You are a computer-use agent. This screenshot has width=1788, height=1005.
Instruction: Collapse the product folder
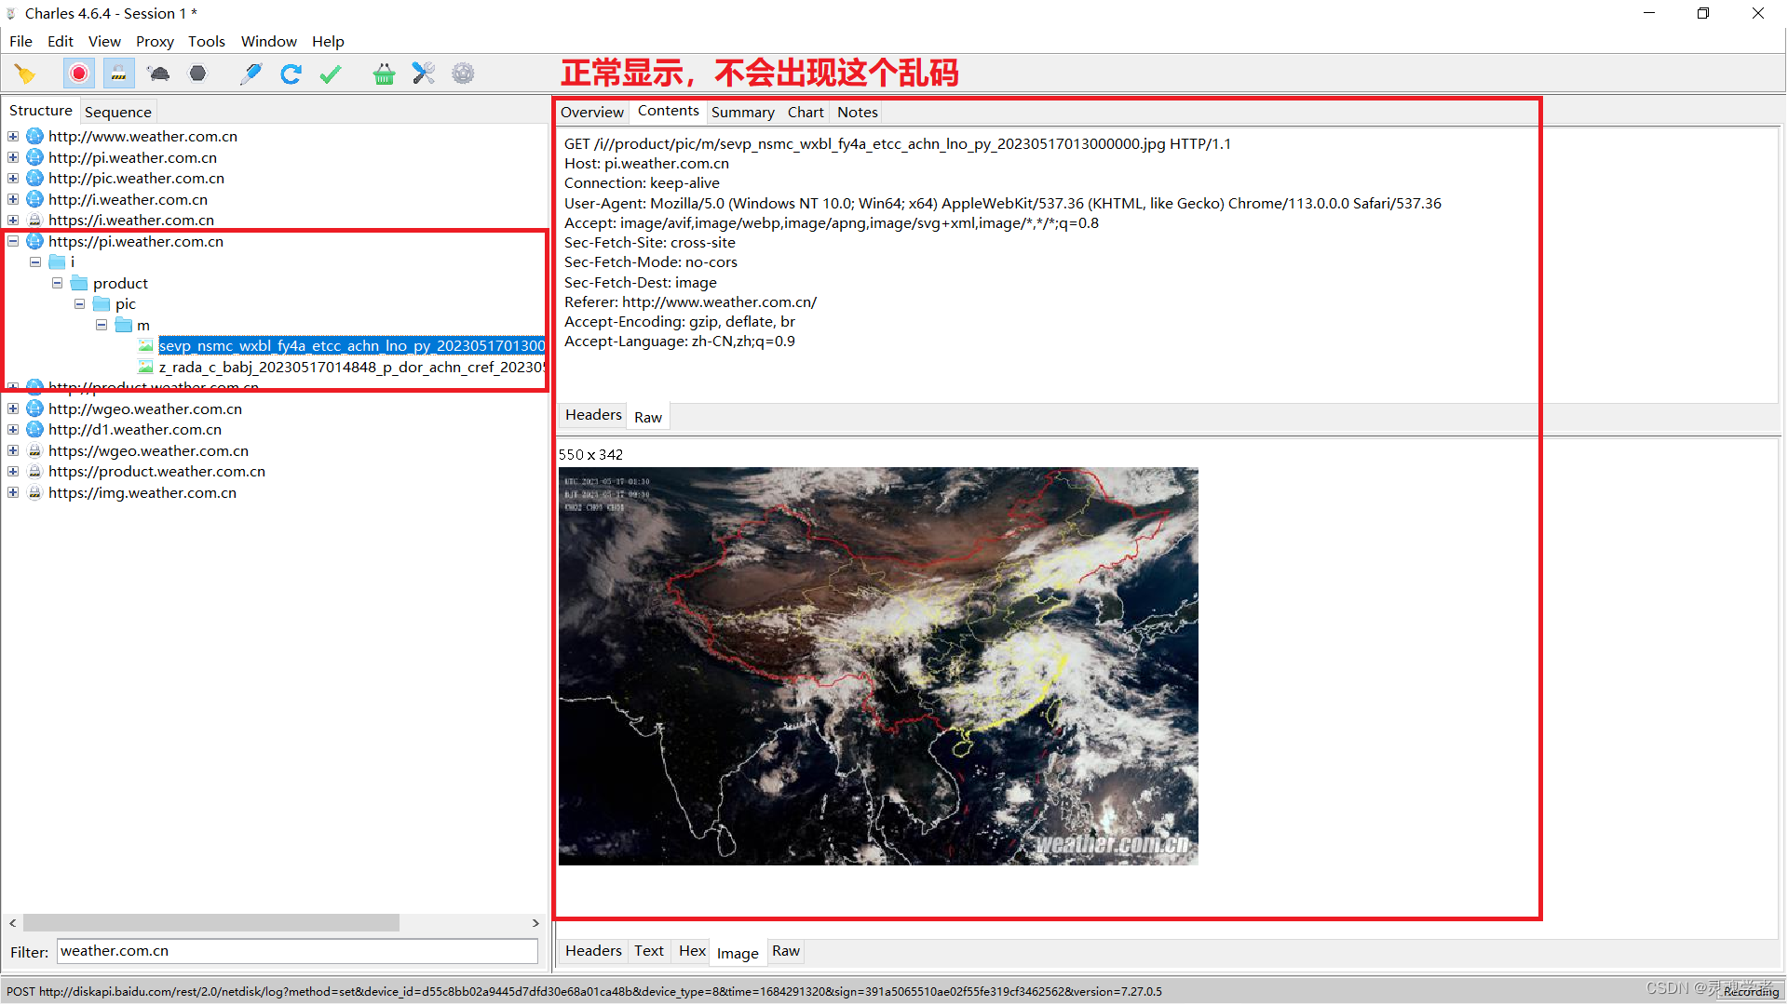(58, 283)
